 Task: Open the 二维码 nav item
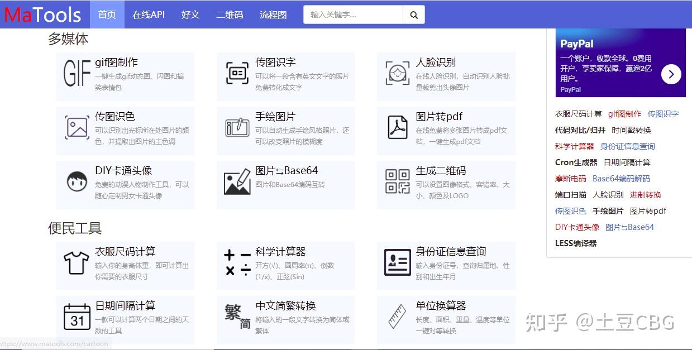[230, 15]
